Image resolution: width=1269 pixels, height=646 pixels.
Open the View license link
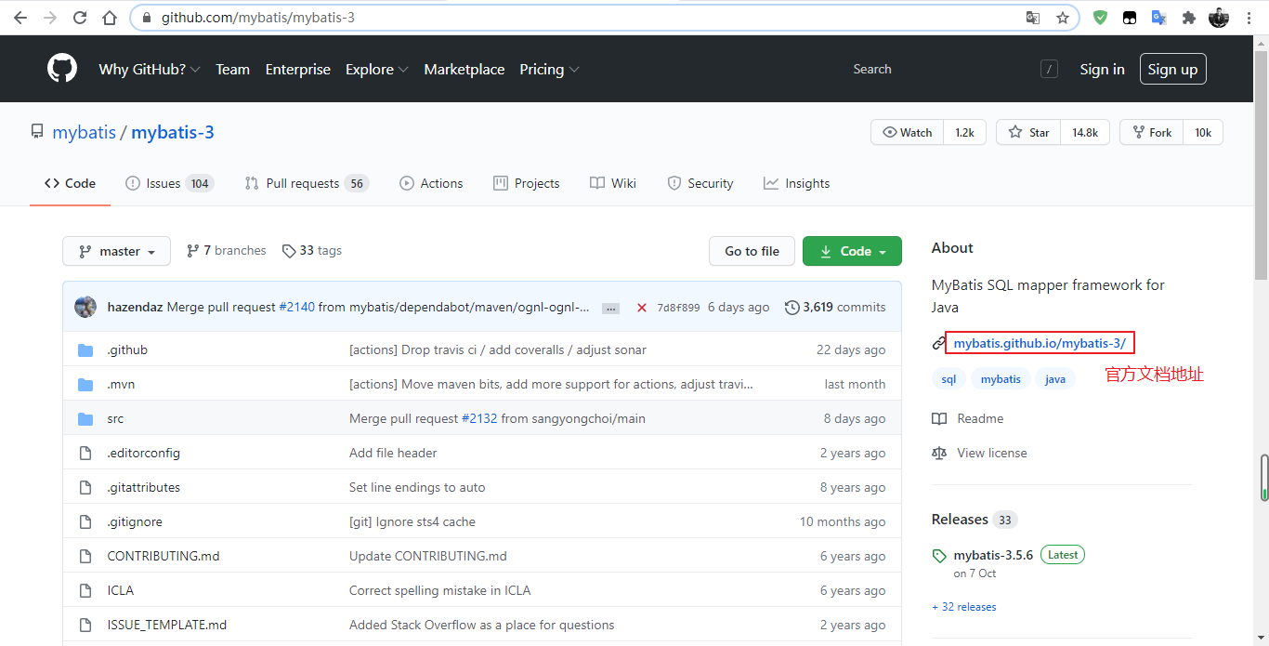(x=980, y=454)
